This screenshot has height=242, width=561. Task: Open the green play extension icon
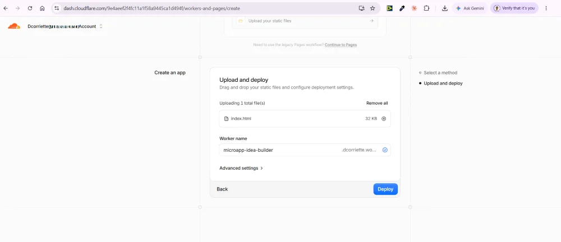tap(390, 8)
